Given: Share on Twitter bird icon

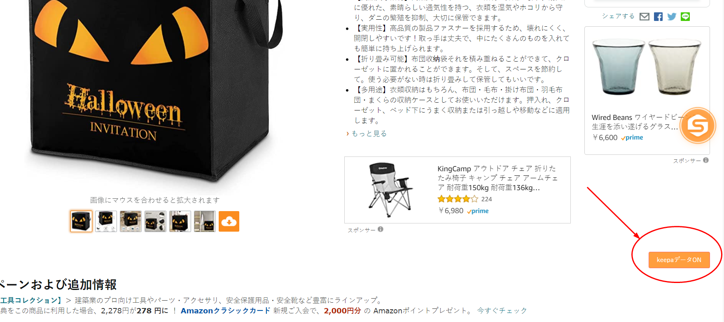Looking at the screenshot, I should tap(672, 16).
